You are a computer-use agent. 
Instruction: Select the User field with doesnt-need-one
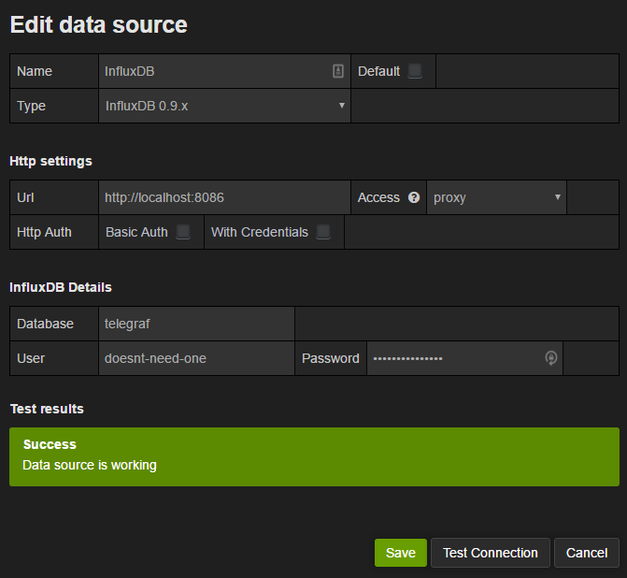tap(196, 358)
